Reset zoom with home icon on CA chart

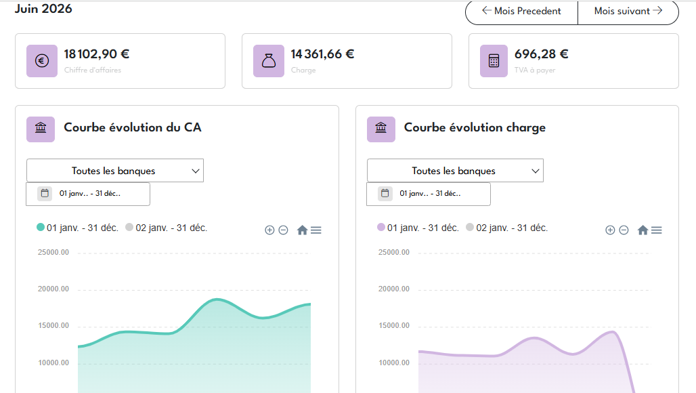[x=302, y=230]
